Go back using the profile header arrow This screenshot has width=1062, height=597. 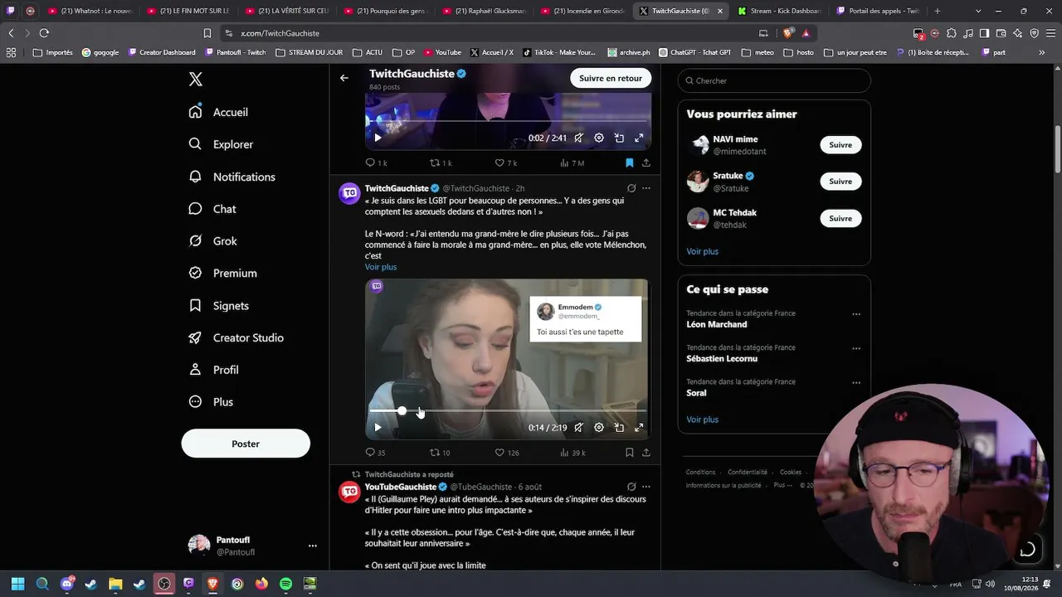point(344,78)
